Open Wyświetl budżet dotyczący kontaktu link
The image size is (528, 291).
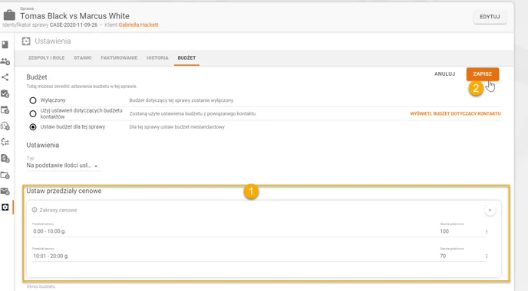[455, 113]
